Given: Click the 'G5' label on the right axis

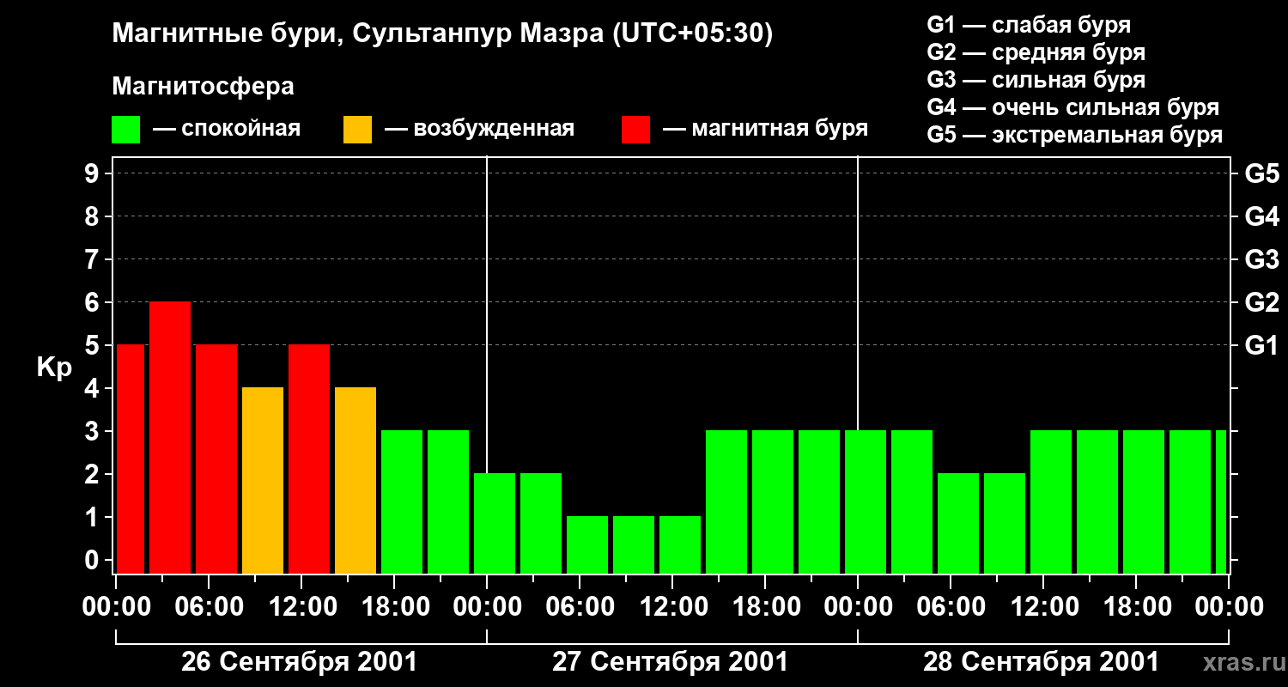Looking at the screenshot, I should tap(1262, 173).
